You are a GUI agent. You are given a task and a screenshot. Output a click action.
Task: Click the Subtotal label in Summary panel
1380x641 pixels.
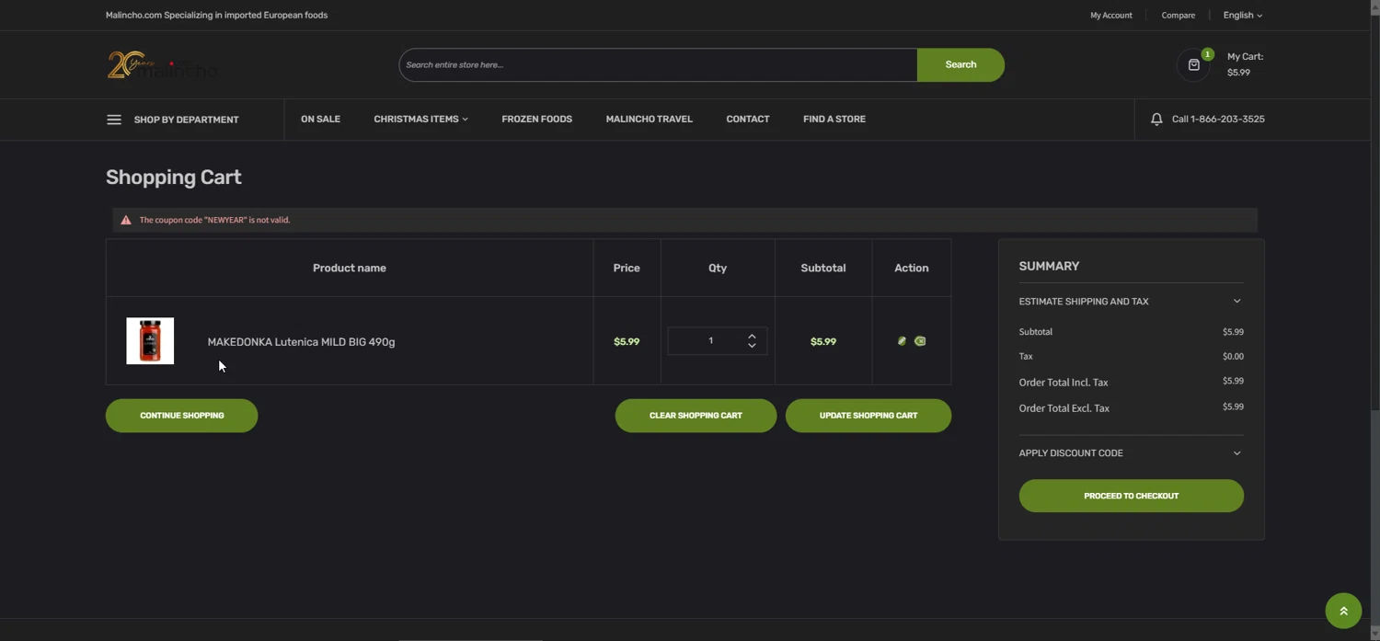pos(1036,332)
